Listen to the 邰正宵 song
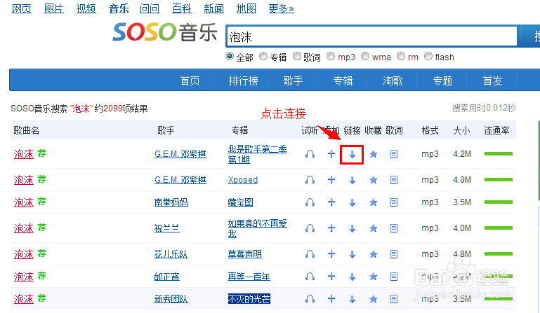This screenshot has width=540, height=313. point(310,277)
